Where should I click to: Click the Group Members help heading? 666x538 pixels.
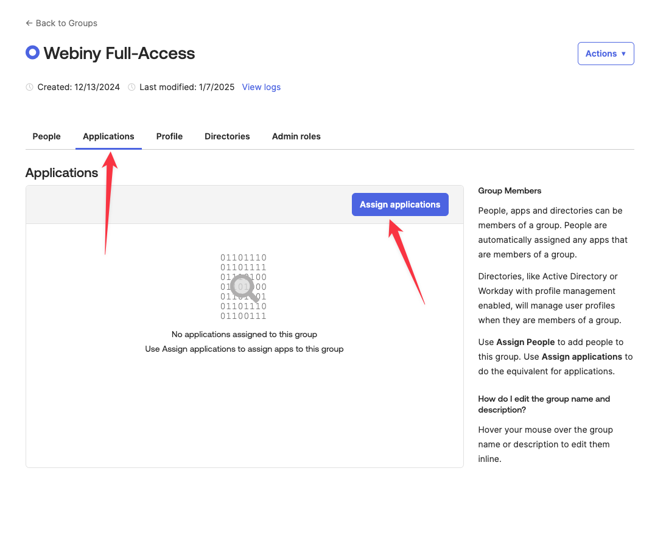[510, 190]
